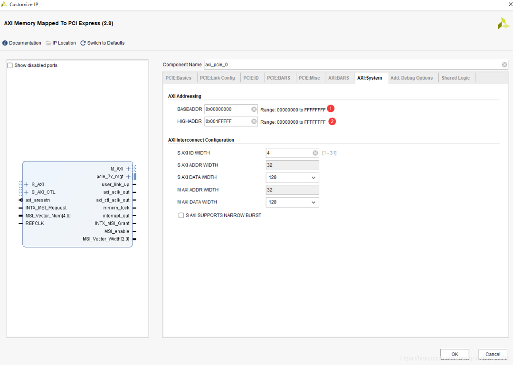Switch to the PCIE:Basics tab
This screenshot has height=365, width=513.
pyautogui.click(x=179, y=78)
